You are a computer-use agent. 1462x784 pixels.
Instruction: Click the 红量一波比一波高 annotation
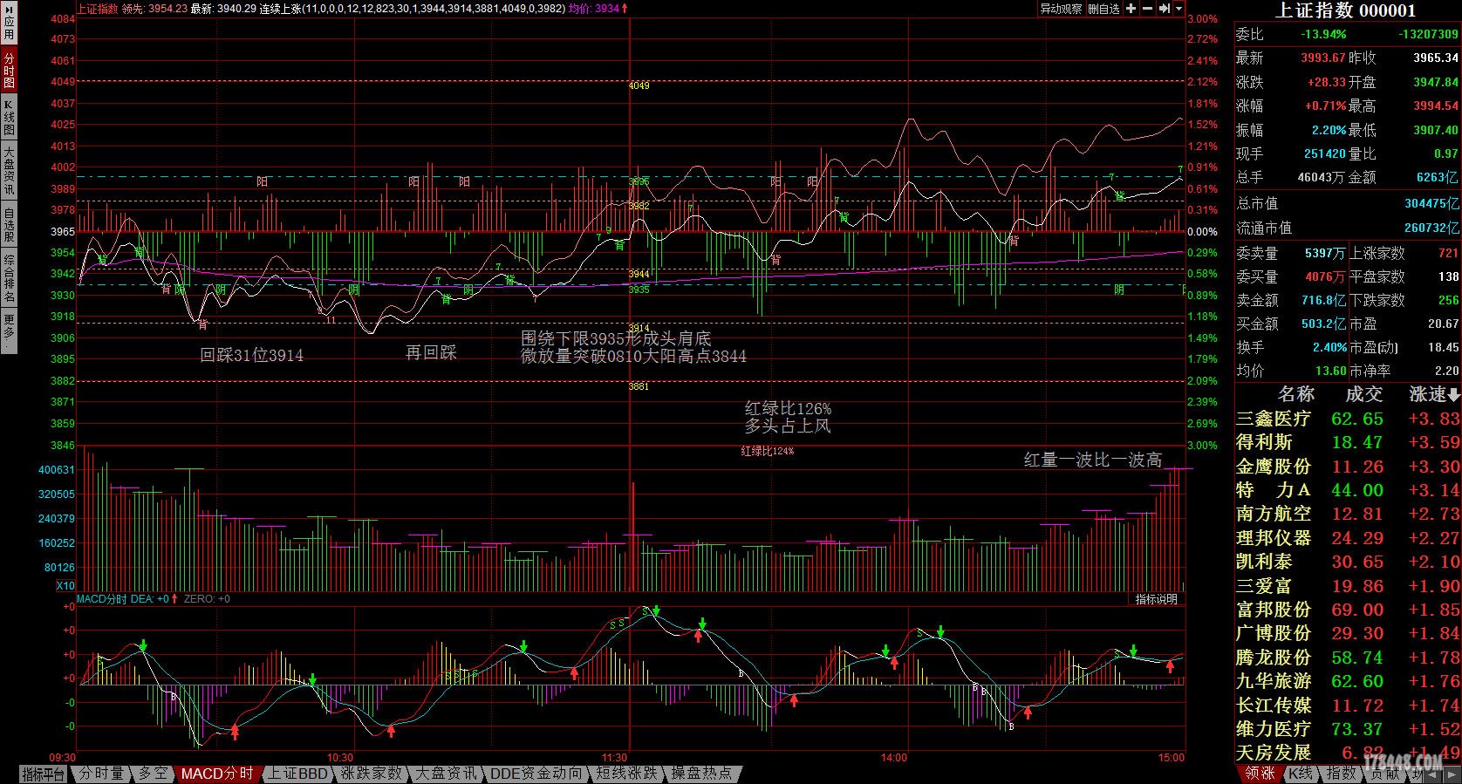tap(1092, 460)
